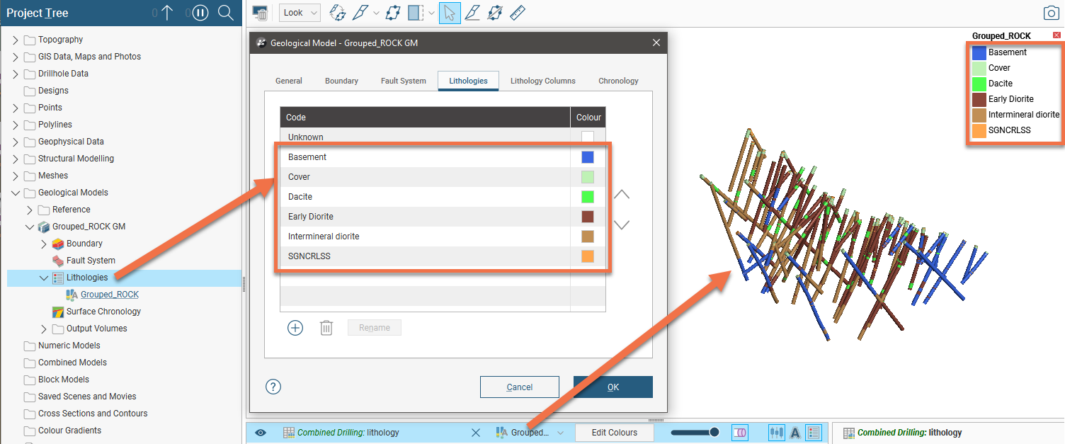Click move lithology down arrow

pyautogui.click(x=621, y=224)
